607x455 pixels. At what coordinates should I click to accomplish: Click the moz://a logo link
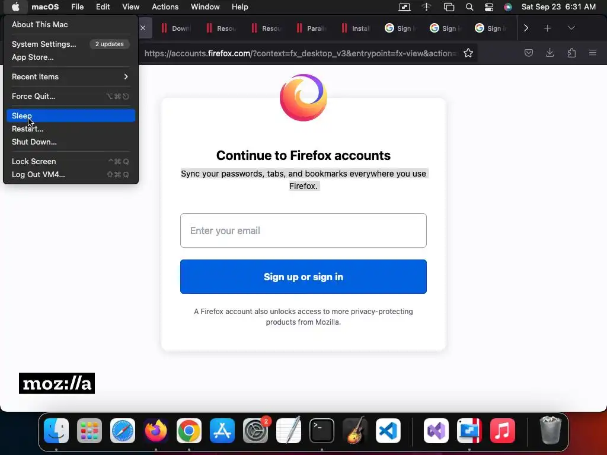57,383
